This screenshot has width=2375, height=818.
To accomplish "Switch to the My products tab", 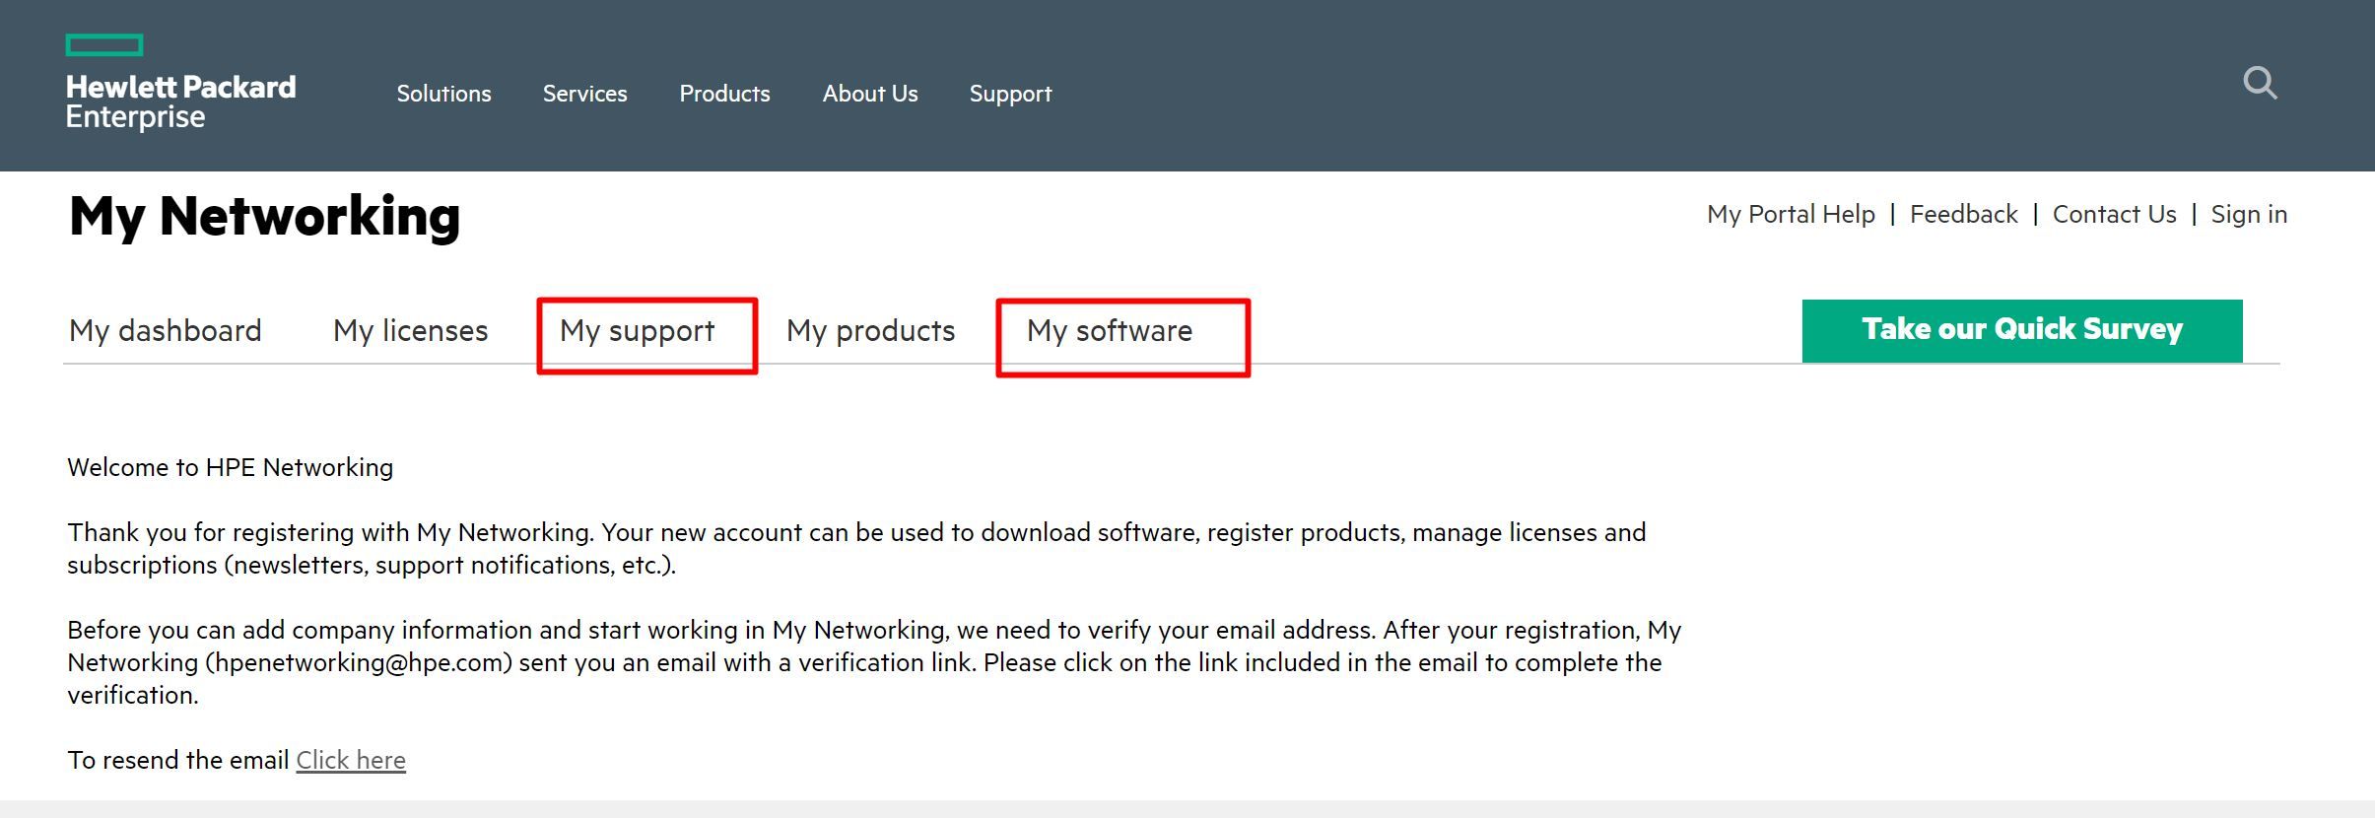I will tap(870, 332).
